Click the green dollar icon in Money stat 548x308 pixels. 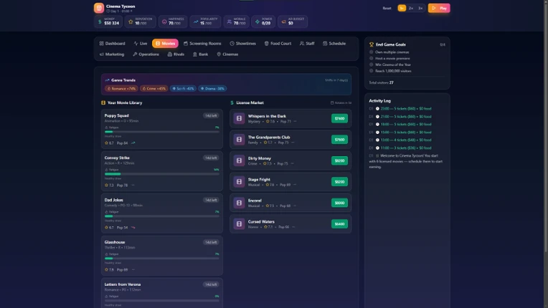click(x=100, y=21)
